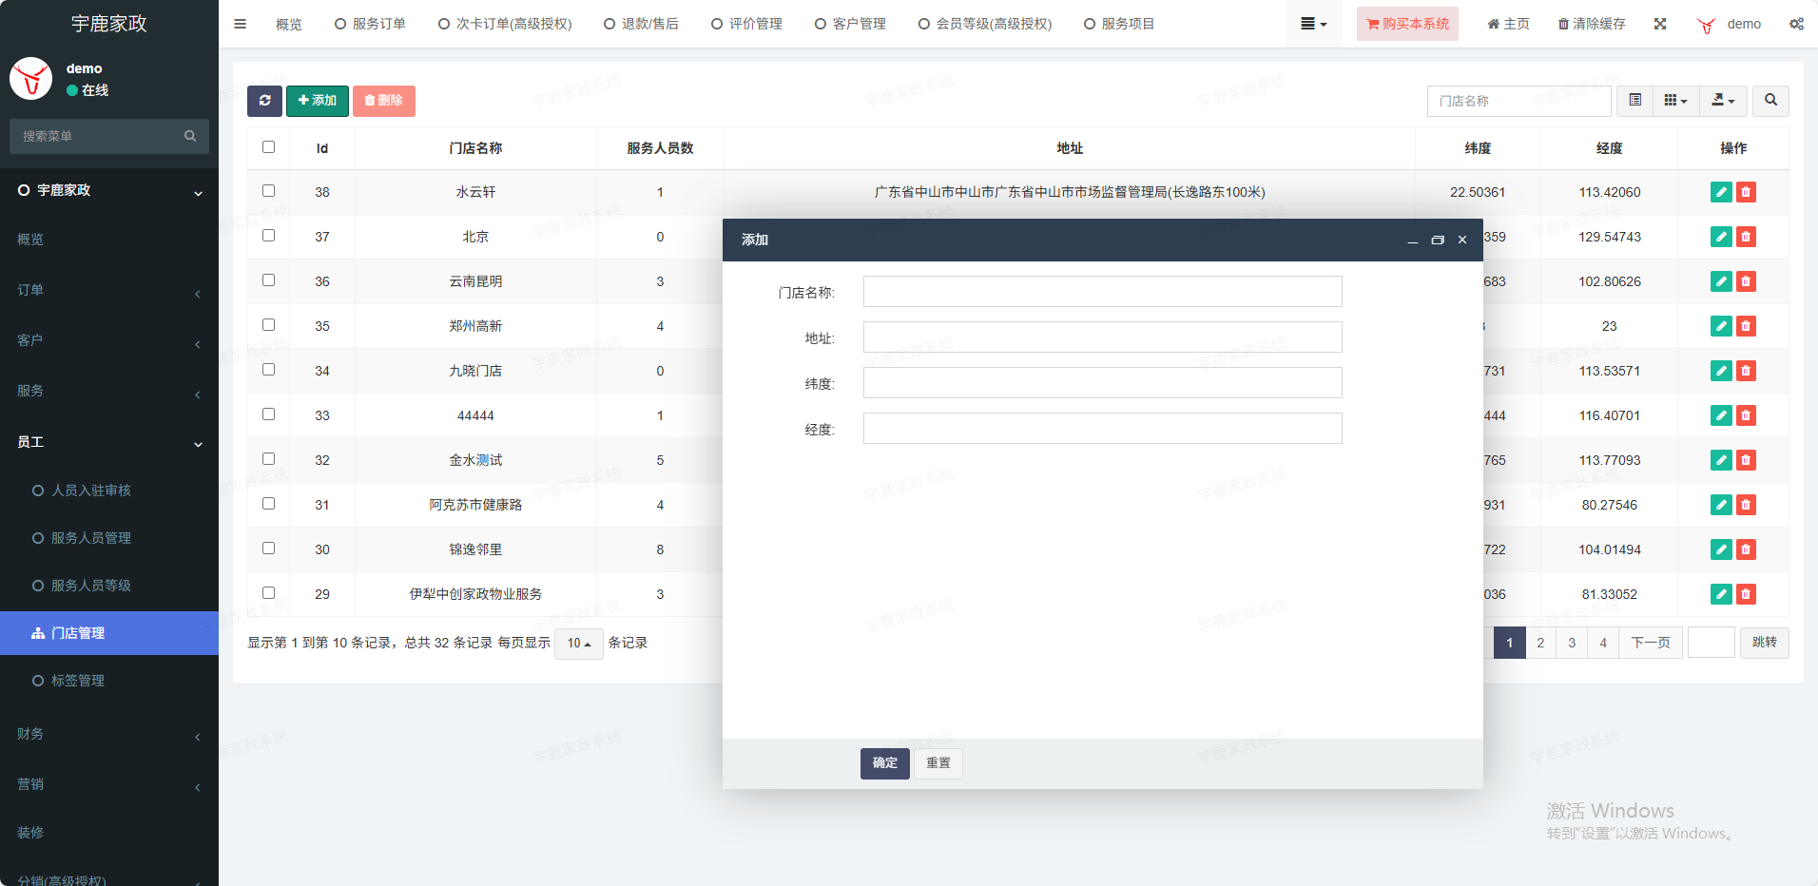Click the 确定 button in the add dialog
This screenshot has width=1818, height=886.
click(884, 763)
